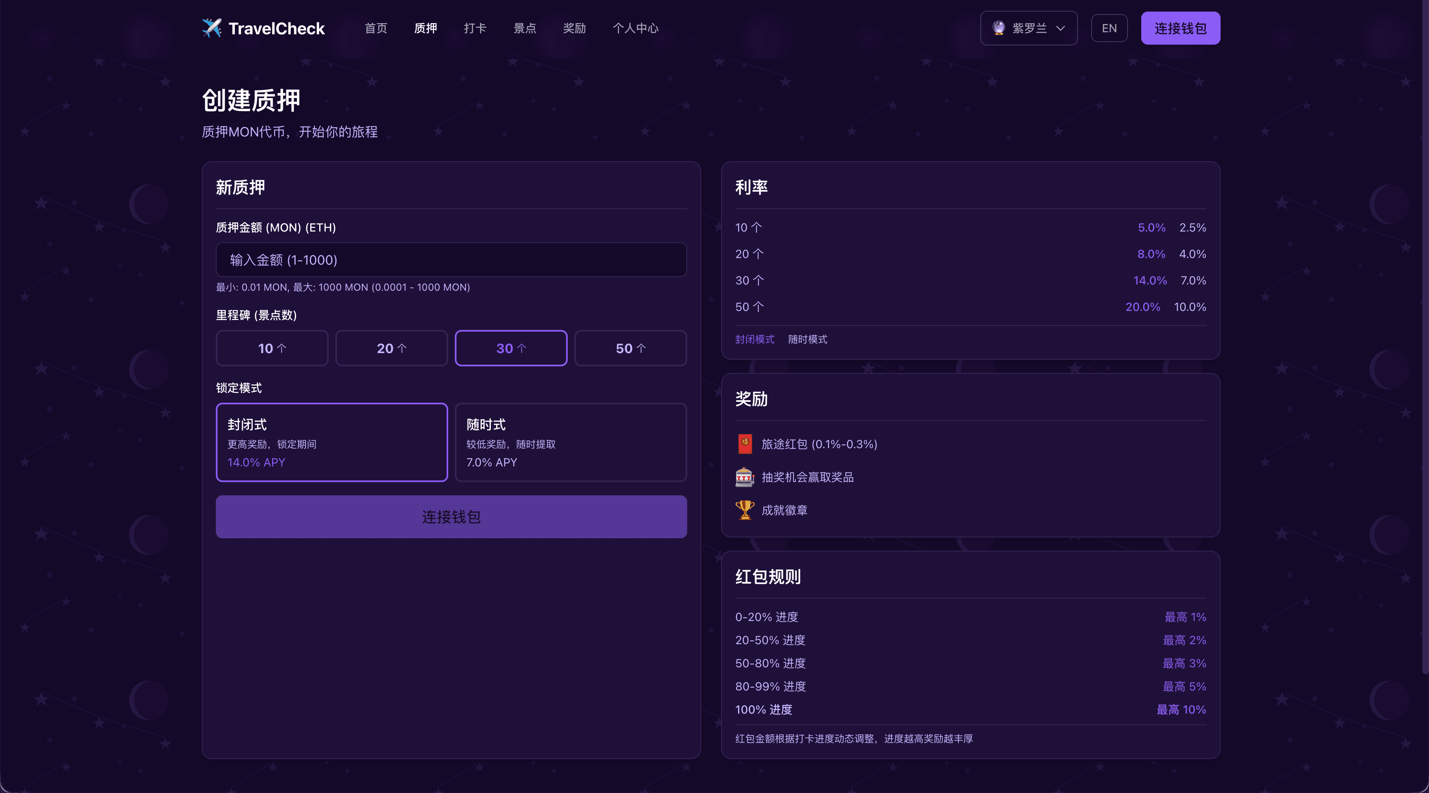1429x793 pixels.
Task: Click the trophy achievement badge icon
Action: (x=744, y=510)
